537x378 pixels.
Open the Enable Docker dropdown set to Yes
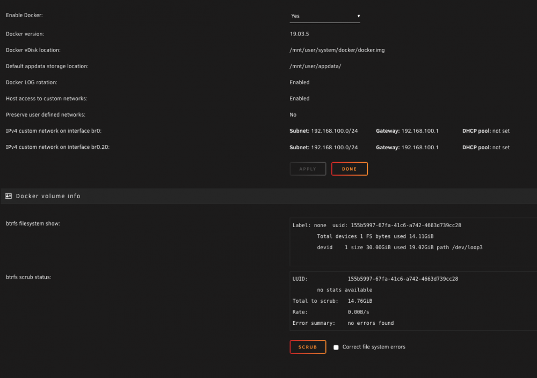coord(325,16)
